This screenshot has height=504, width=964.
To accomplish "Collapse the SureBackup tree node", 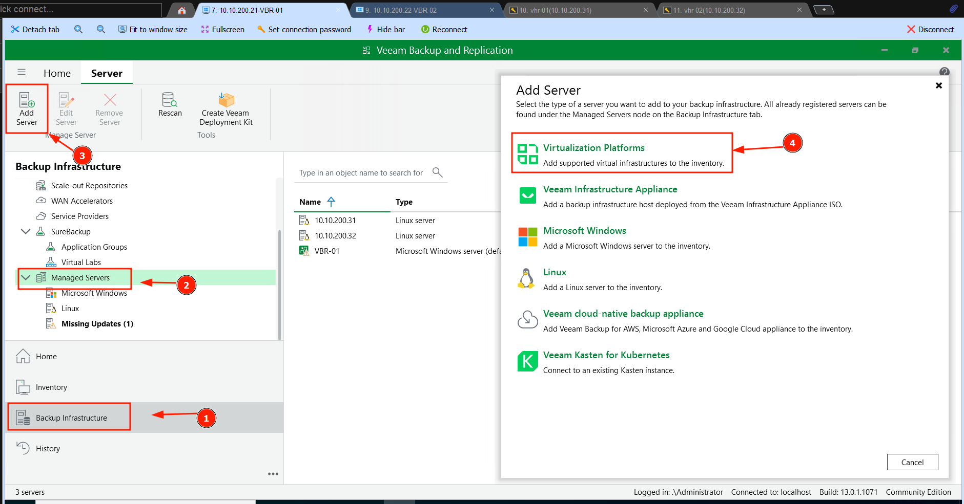I will tap(26, 231).
